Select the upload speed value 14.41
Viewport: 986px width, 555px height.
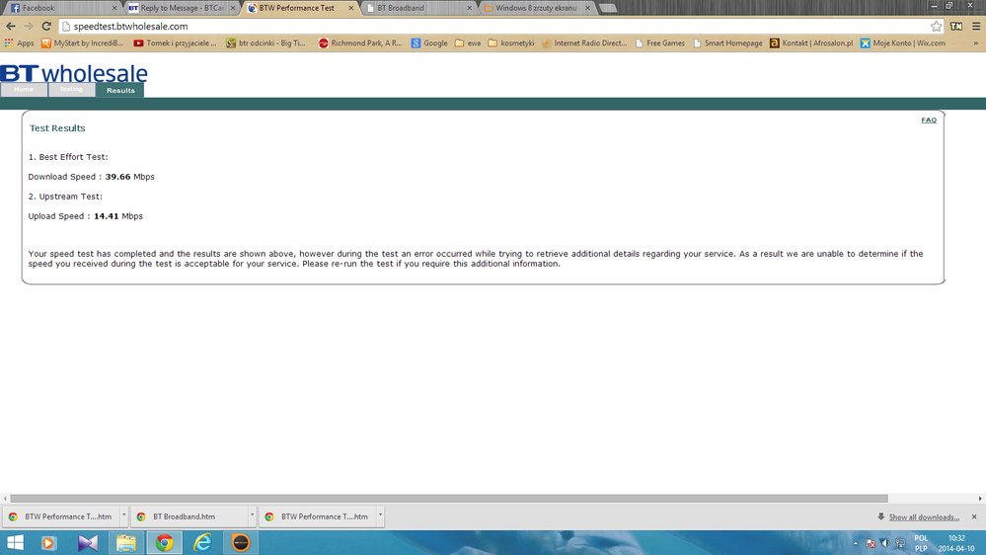pos(107,216)
